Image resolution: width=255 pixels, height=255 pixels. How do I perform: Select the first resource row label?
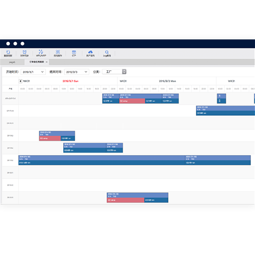pos(10,98)
